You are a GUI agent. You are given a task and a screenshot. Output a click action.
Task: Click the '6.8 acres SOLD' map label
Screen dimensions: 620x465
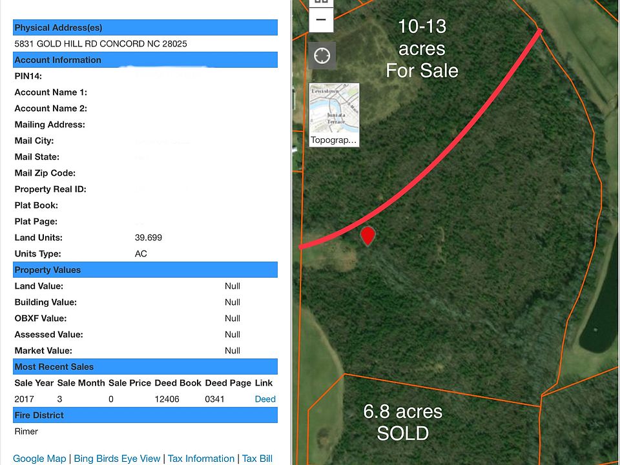click(x=402, y=422)
